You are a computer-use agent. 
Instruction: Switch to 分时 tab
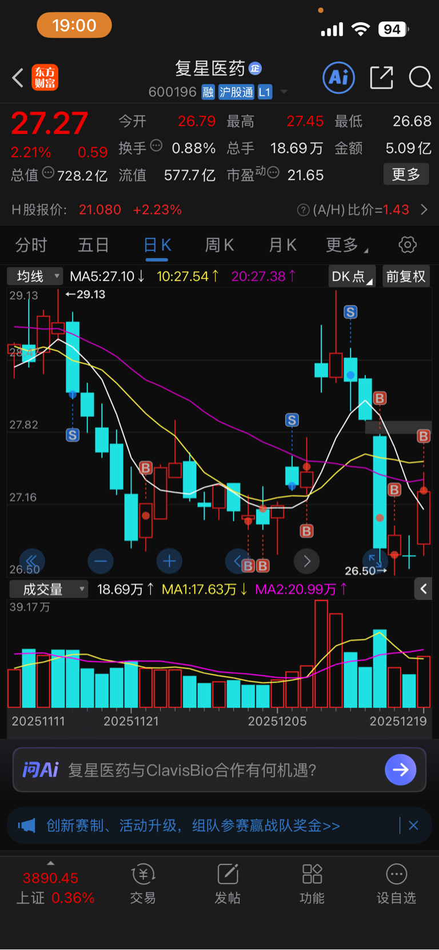pyautogui.click(x=31, y=245)
